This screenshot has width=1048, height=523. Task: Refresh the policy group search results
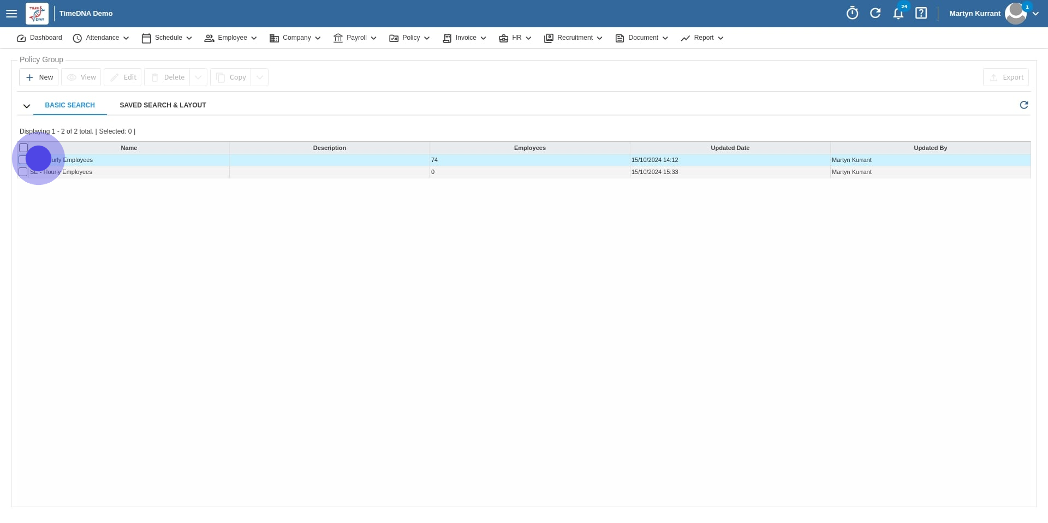pyautogui.click(x=1023, y=105)
